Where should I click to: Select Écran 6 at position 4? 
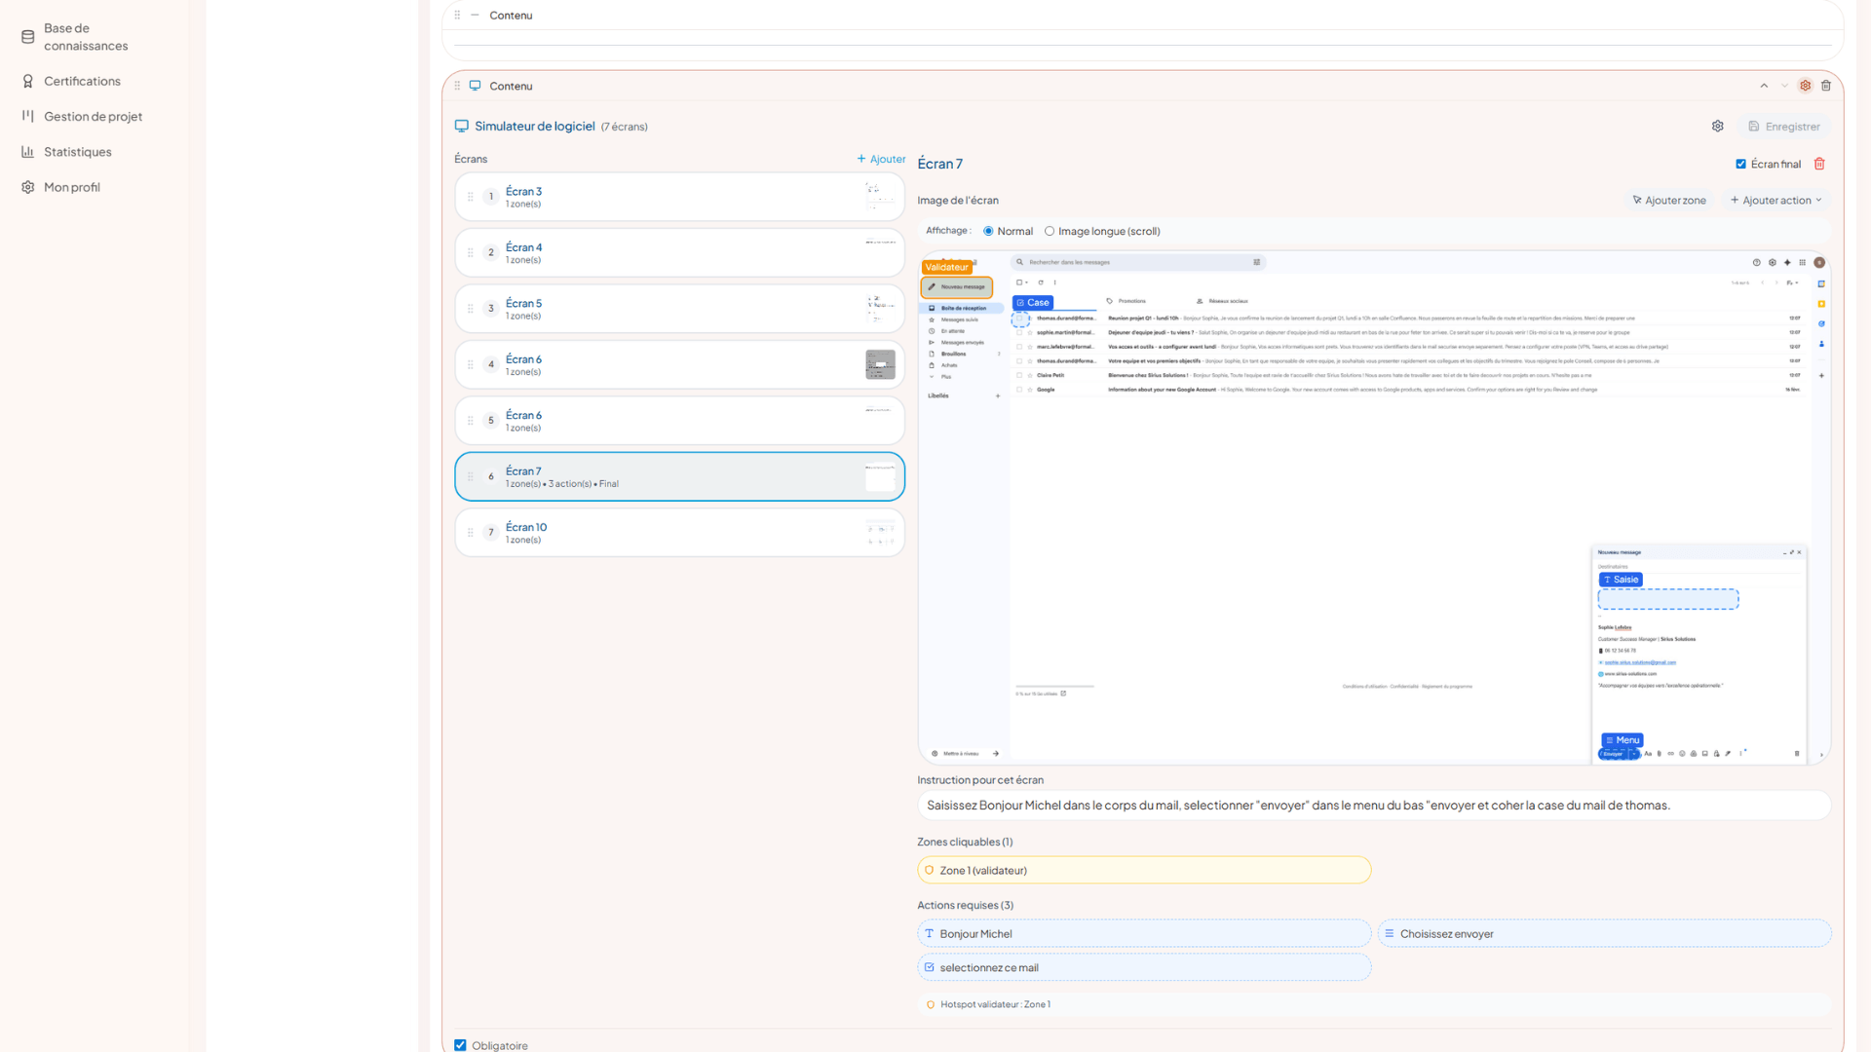[x=679, y=364]
